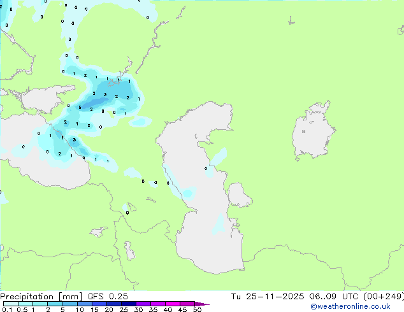Select the 0.5–1 mm legend color box
This screenshot has height=312, width=404.
[x=25, y=304]
